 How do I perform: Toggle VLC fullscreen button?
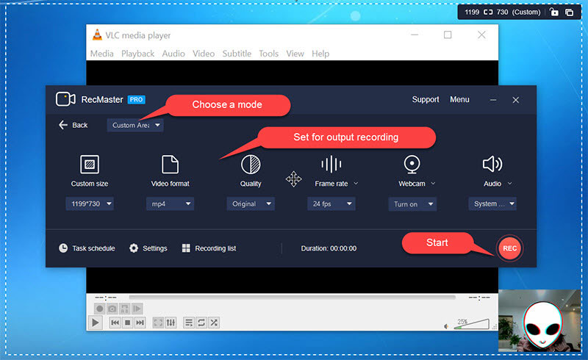(158, 323)
